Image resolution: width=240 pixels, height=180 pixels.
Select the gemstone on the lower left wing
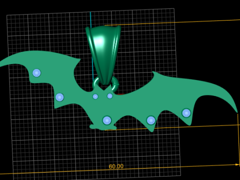(59, 97)
